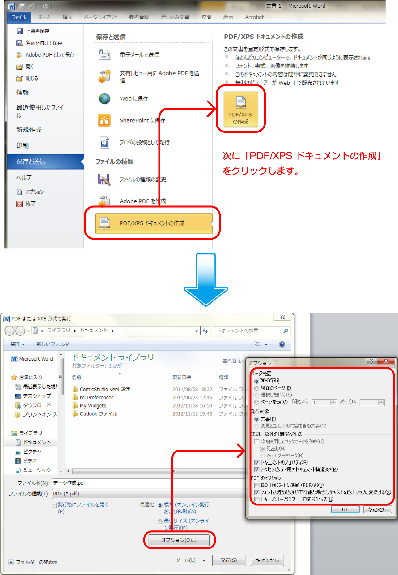Choose Web に保存 globe icon
398x575 pixels.
(105, 99)
